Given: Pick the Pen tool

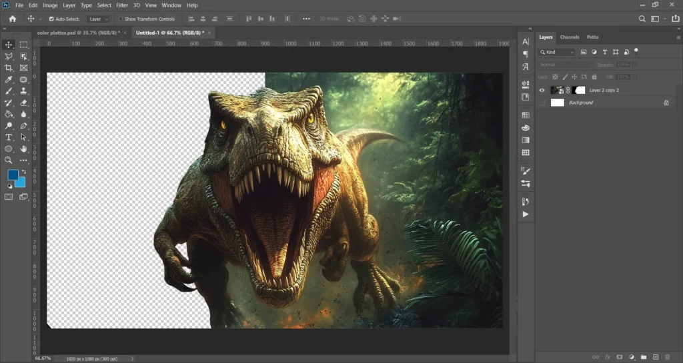Looking at the screenshot, I should click(x=23, y=126).
